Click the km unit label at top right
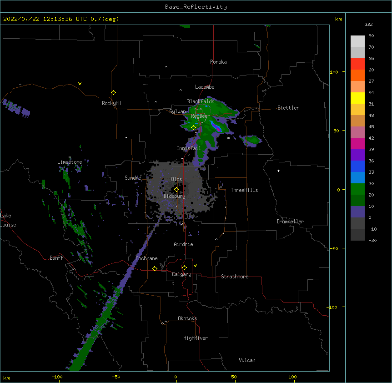Image resolution: width=392 pixels, height=383 pixels. (x=338, y=19)
